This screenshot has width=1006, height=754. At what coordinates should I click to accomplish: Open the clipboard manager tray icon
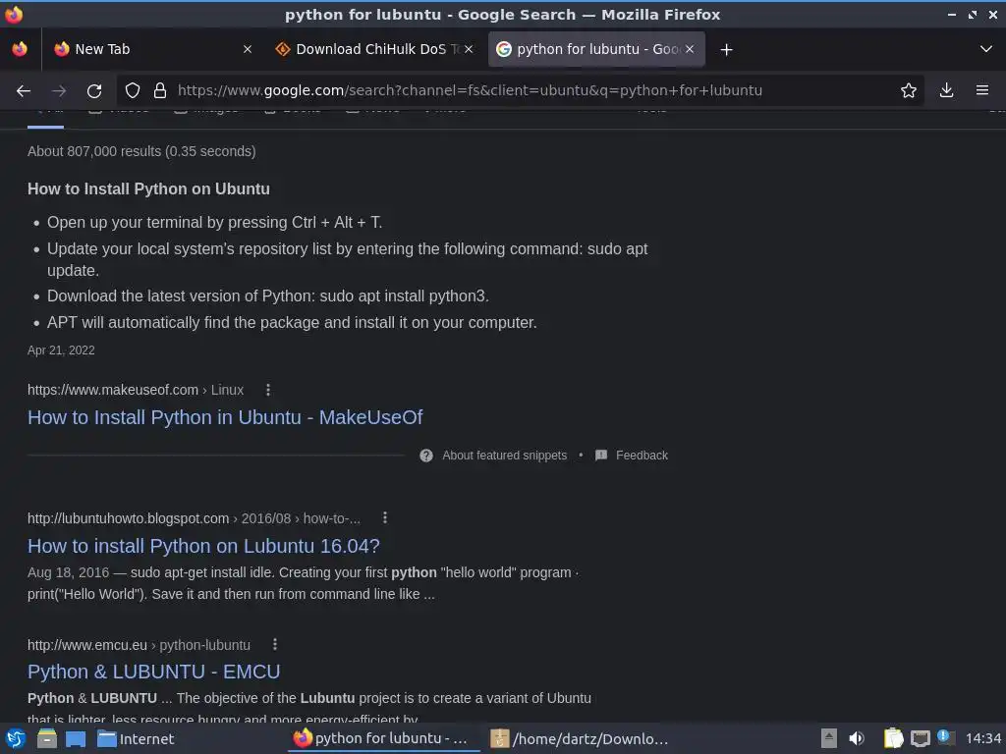click(x=893, y=738)
